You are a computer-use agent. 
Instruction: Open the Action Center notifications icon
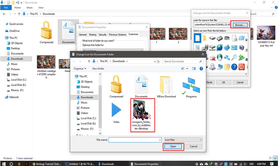coord(272,164)
